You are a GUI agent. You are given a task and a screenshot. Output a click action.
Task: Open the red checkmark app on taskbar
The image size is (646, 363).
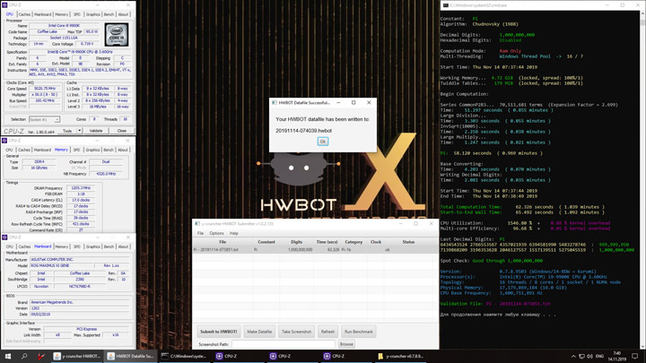click(x=40, y=357)
